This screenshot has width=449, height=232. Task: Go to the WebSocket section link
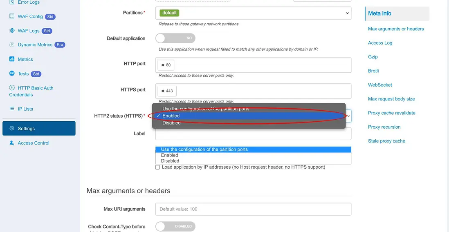point(380,85)
